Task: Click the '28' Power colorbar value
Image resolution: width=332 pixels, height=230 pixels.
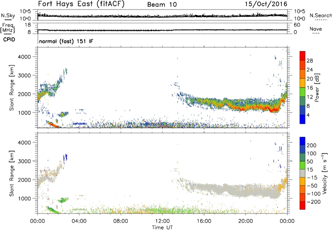Action: pyautogui.click(x=310, y=61)
